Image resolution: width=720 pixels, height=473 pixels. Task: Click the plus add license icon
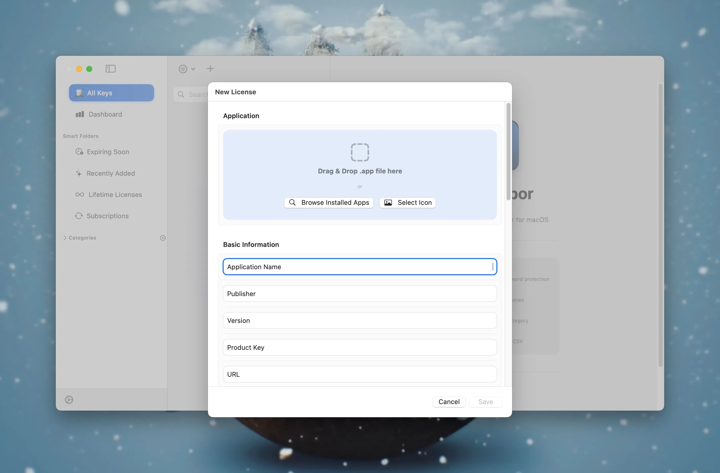point(210,69)
